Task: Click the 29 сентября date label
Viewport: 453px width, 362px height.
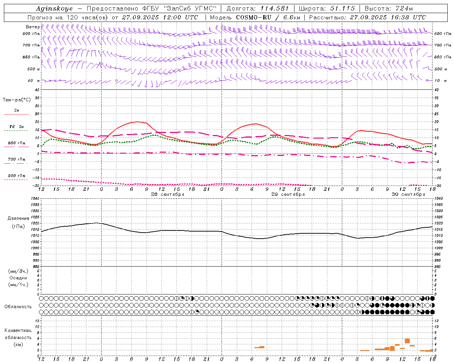Action: [288, 194]
